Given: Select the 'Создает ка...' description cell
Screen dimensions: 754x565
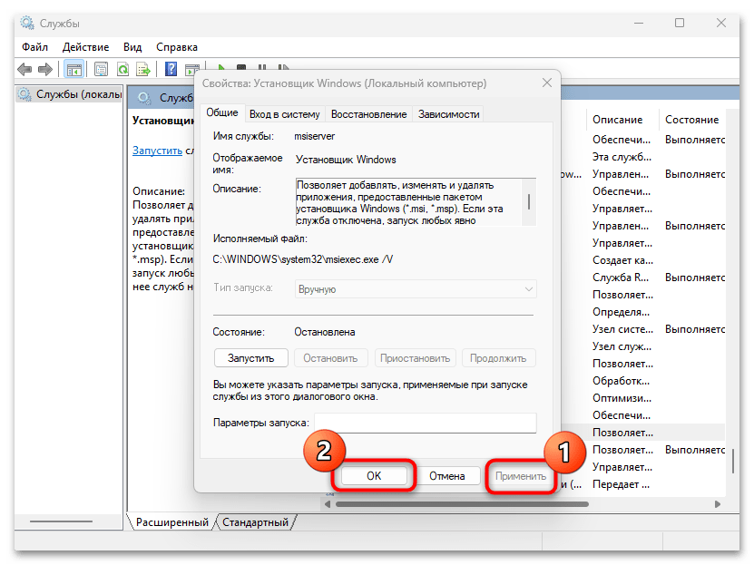Looking at the screenshot, I should click(622, 260).
